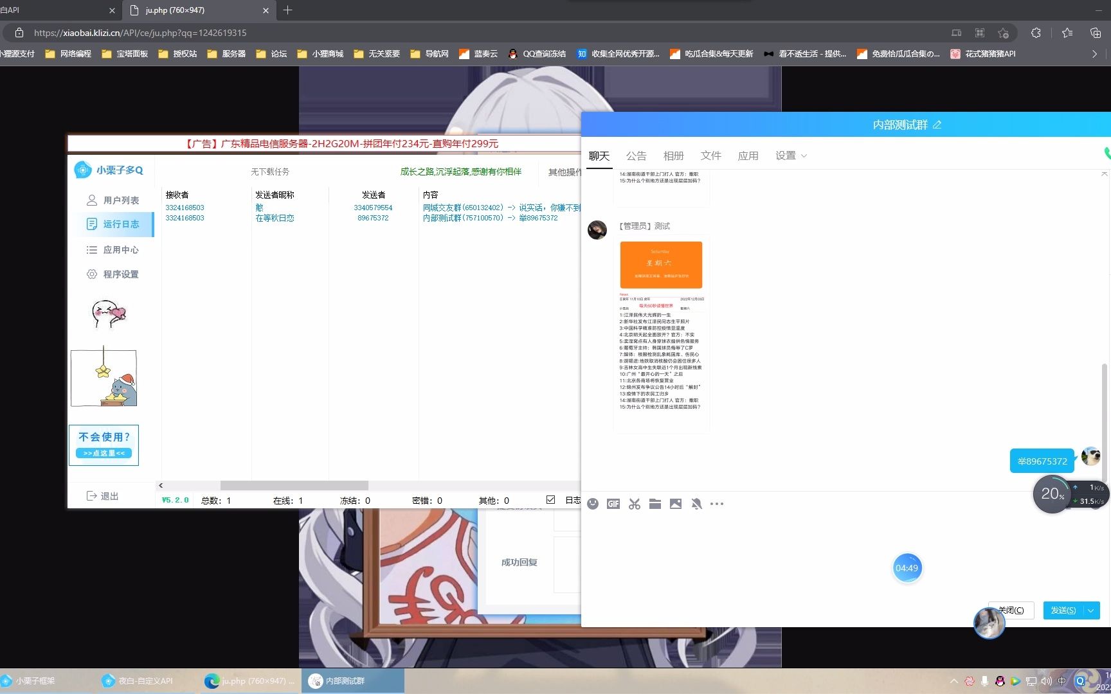Click QQ penguin icon in system tray
The image size is (1111, 694).
tap(1000, 681)
